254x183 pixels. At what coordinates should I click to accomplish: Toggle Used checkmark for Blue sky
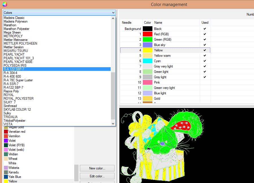[205, 45]
